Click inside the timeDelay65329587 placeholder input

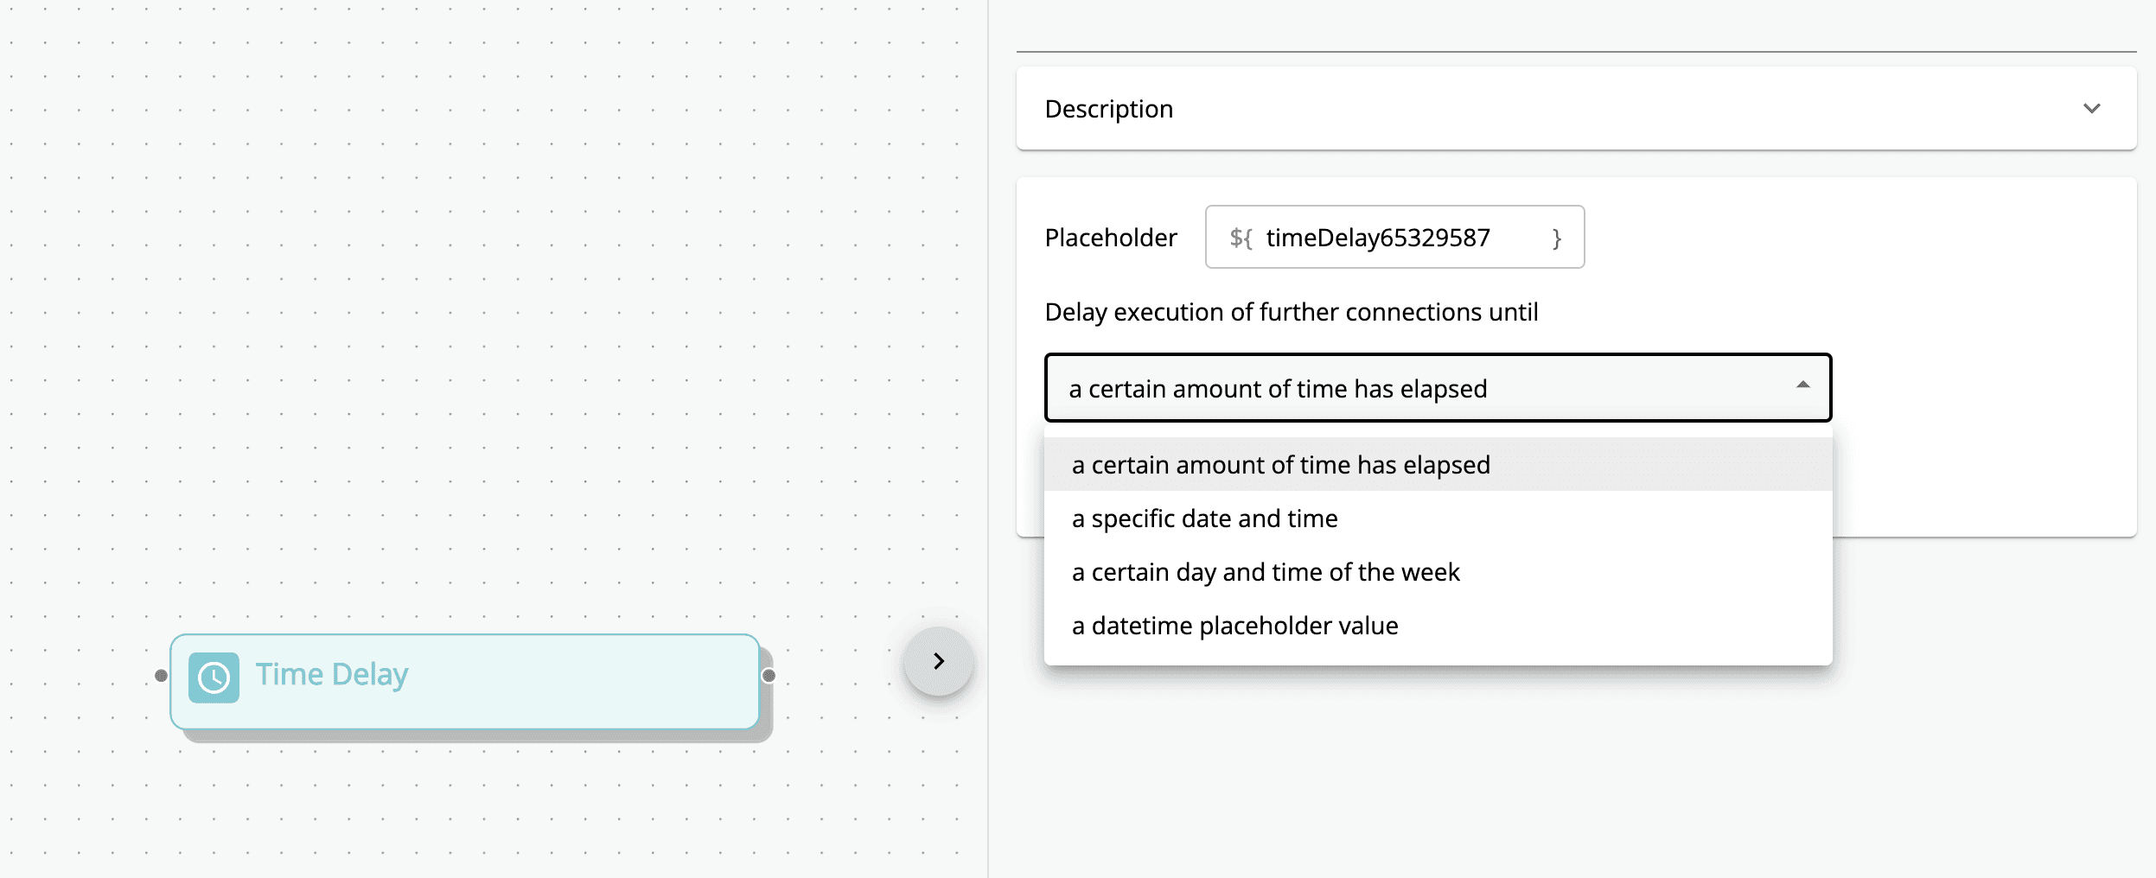(x=1381, y=238)
